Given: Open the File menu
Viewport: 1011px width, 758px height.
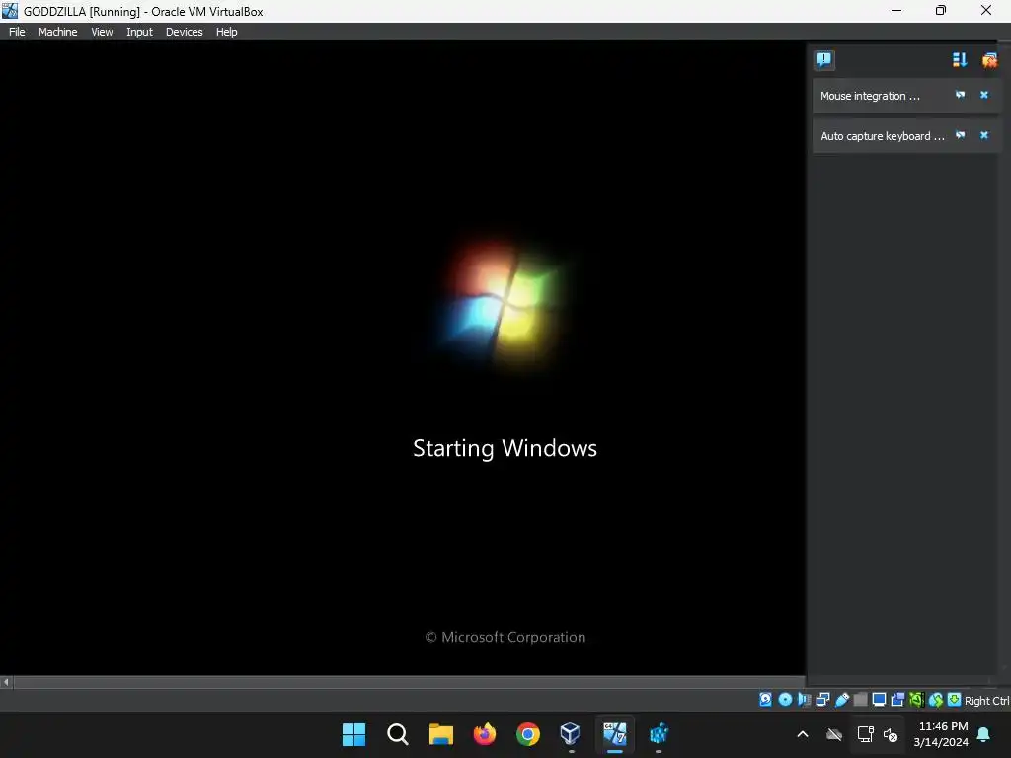Looking at the screenshot, I should point(17,32).
